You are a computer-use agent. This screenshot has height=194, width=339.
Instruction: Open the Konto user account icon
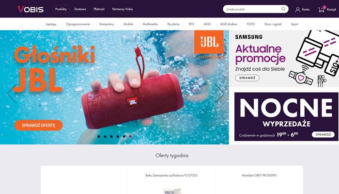point(298,10)
